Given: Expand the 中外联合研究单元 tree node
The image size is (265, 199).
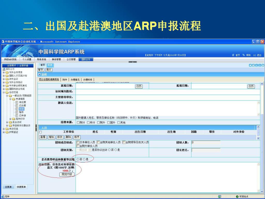Looking at the screenshot, I should point(4,86).
